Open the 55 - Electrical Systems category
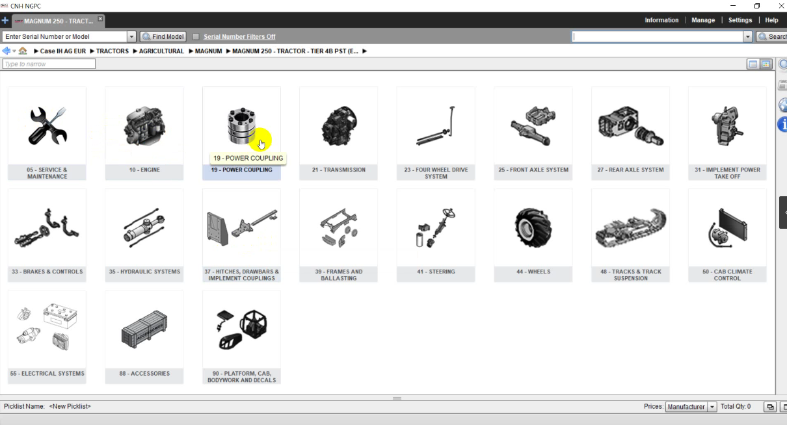Screen dimensions: 787x425 click(47, 337)
